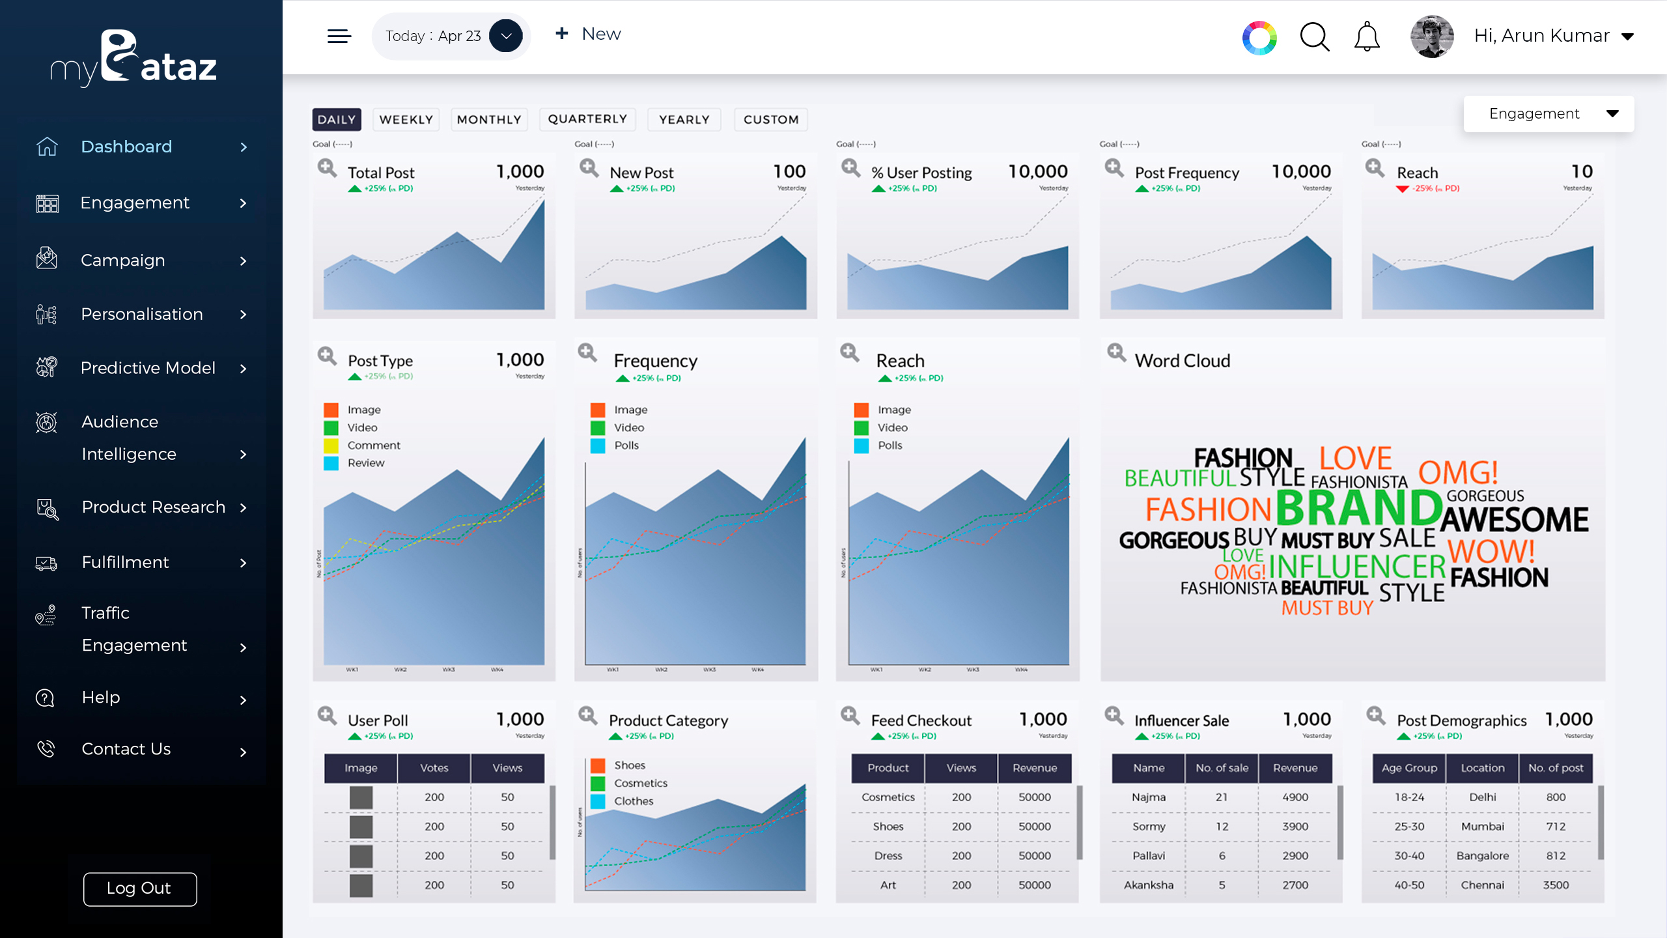The width and height of the screenshot is (1667, 938).
Task: Expand the Arun Kumar user menu
Action: pos(1627,36)
